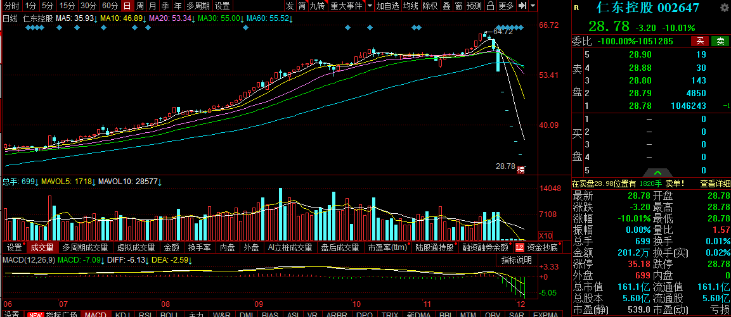The image size is (731, 317).
Task: Toggle 除权 ex-rights adjustment
Action: pyautogui.click(x=430, y=6)
